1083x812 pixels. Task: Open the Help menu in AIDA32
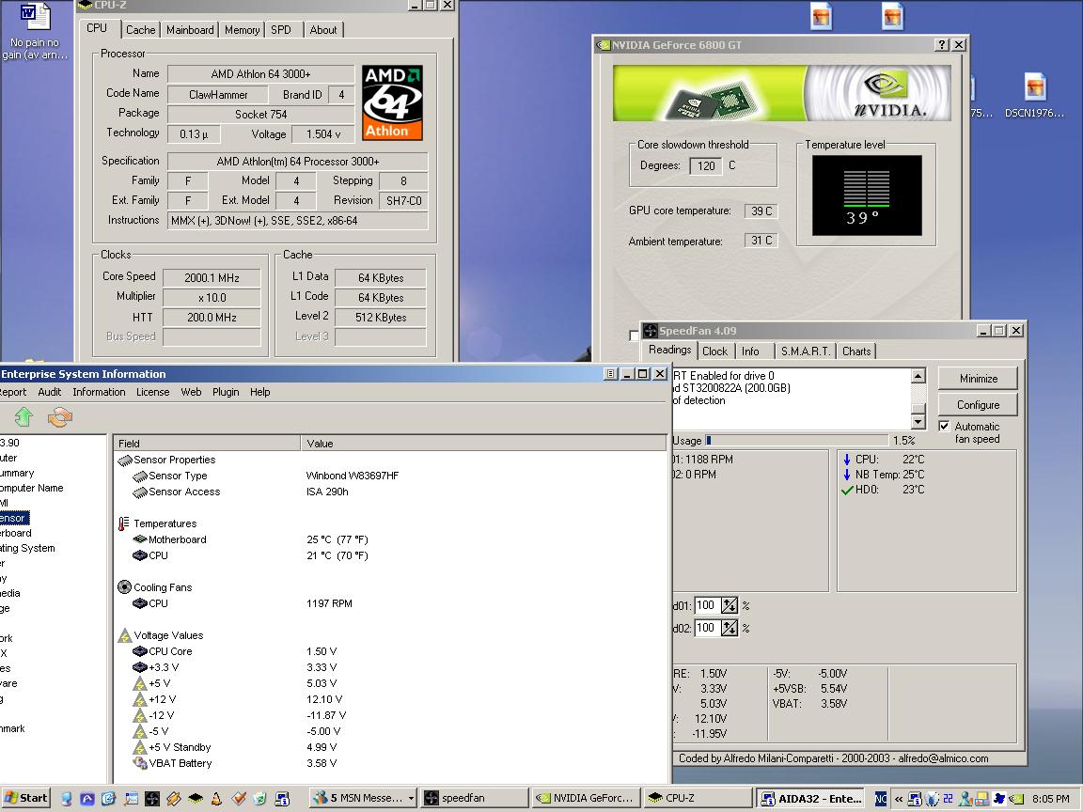(260, 392)
